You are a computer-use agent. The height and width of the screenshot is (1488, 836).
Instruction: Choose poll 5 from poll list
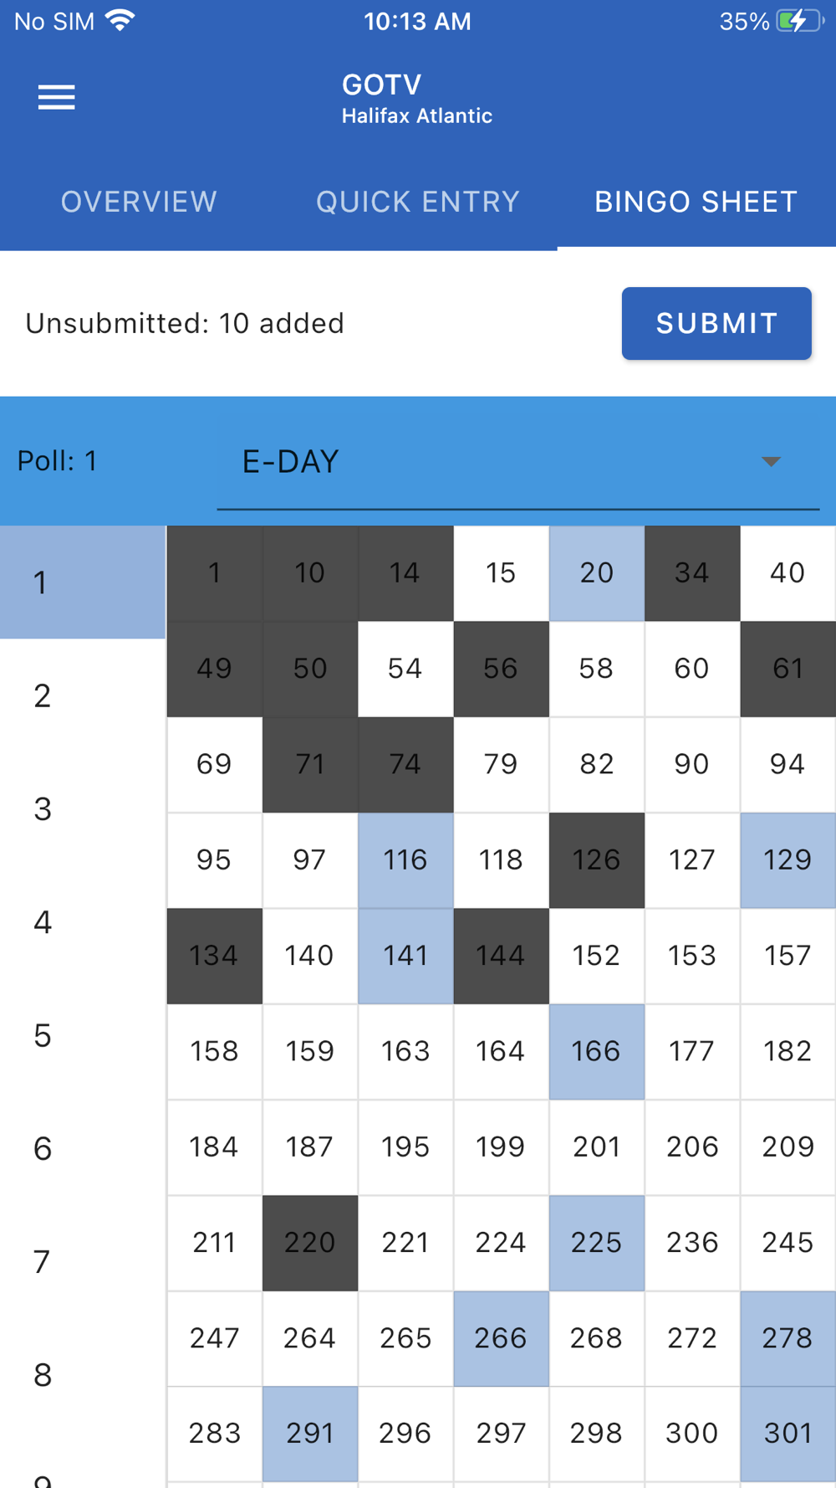43,1035
